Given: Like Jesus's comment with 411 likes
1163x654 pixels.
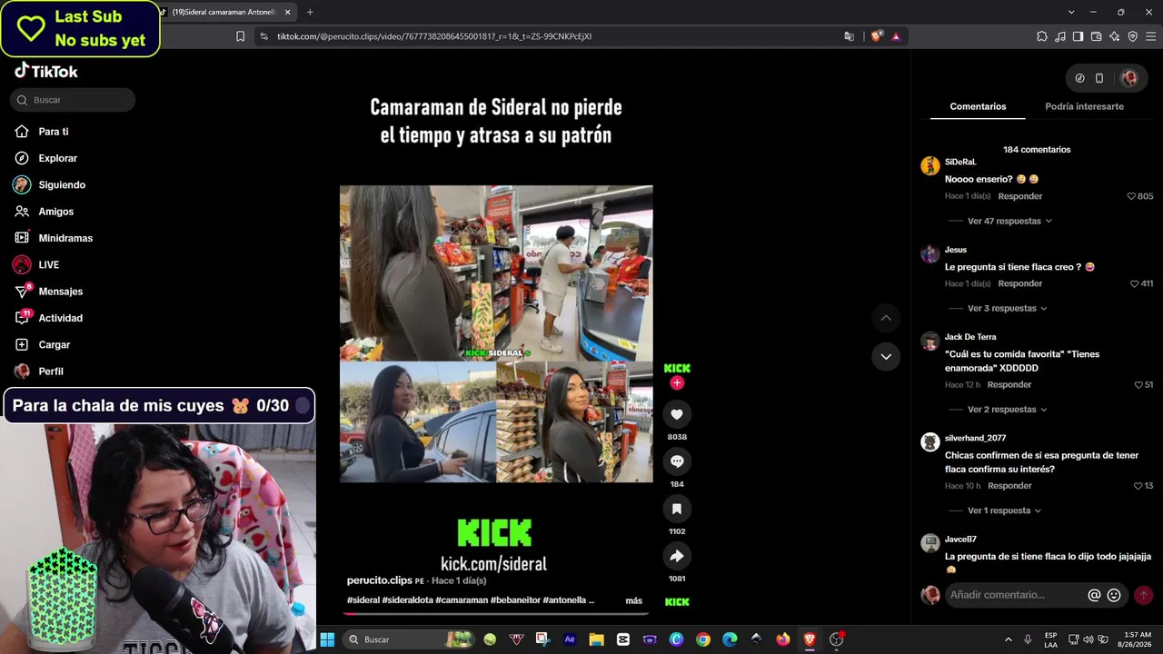Looking at the screenshot, I should point(1134,283).
